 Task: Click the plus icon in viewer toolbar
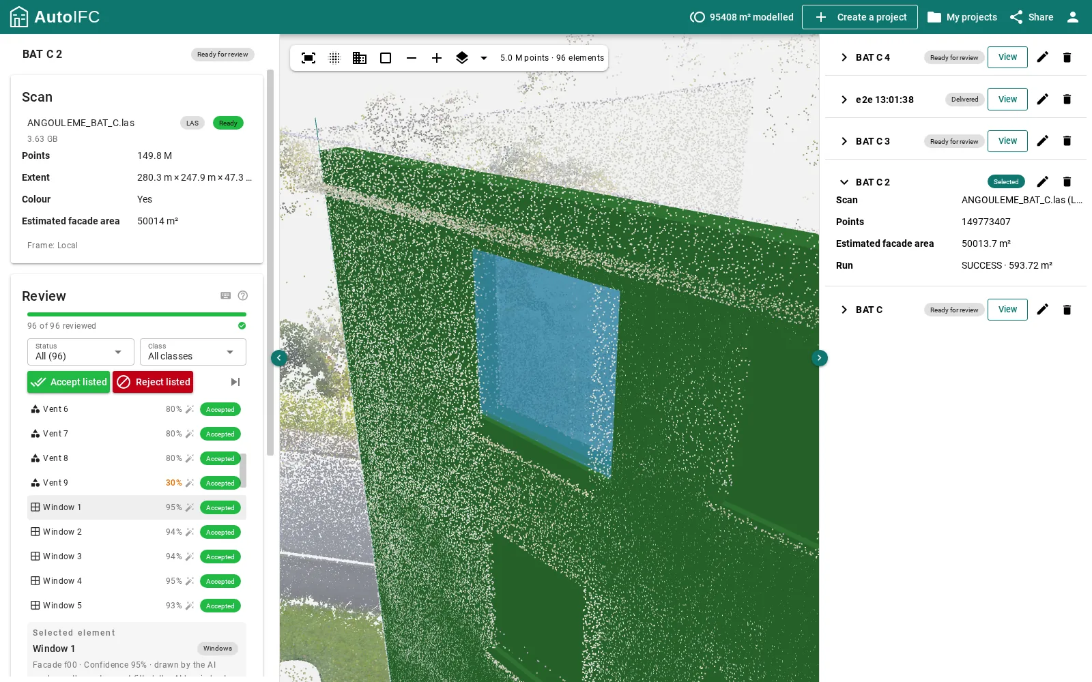[437, 58]
